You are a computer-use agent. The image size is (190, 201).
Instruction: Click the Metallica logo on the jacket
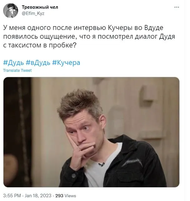[x=132, y=162]
